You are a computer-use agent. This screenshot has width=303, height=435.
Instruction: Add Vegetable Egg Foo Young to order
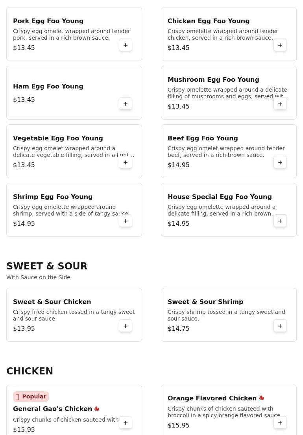[126, 162]
